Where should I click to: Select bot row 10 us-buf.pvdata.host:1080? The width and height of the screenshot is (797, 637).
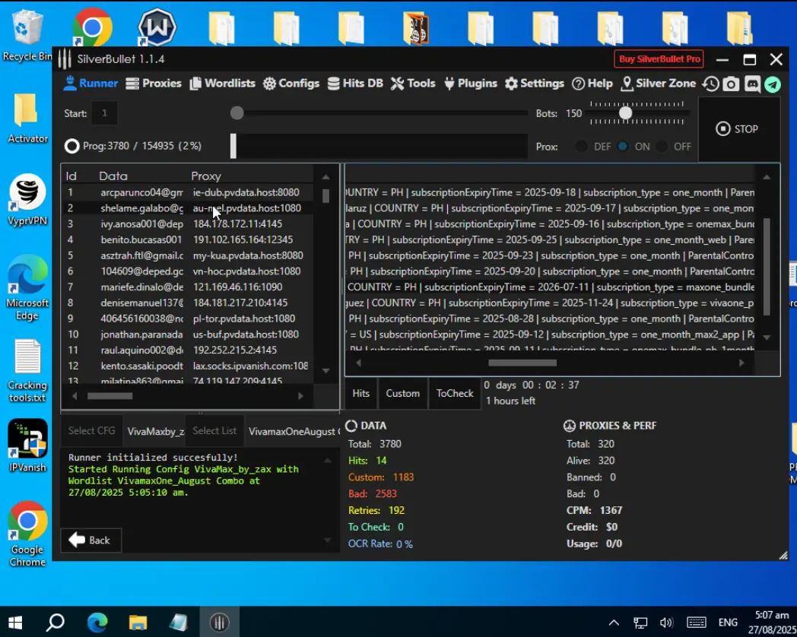pos(188,334)
